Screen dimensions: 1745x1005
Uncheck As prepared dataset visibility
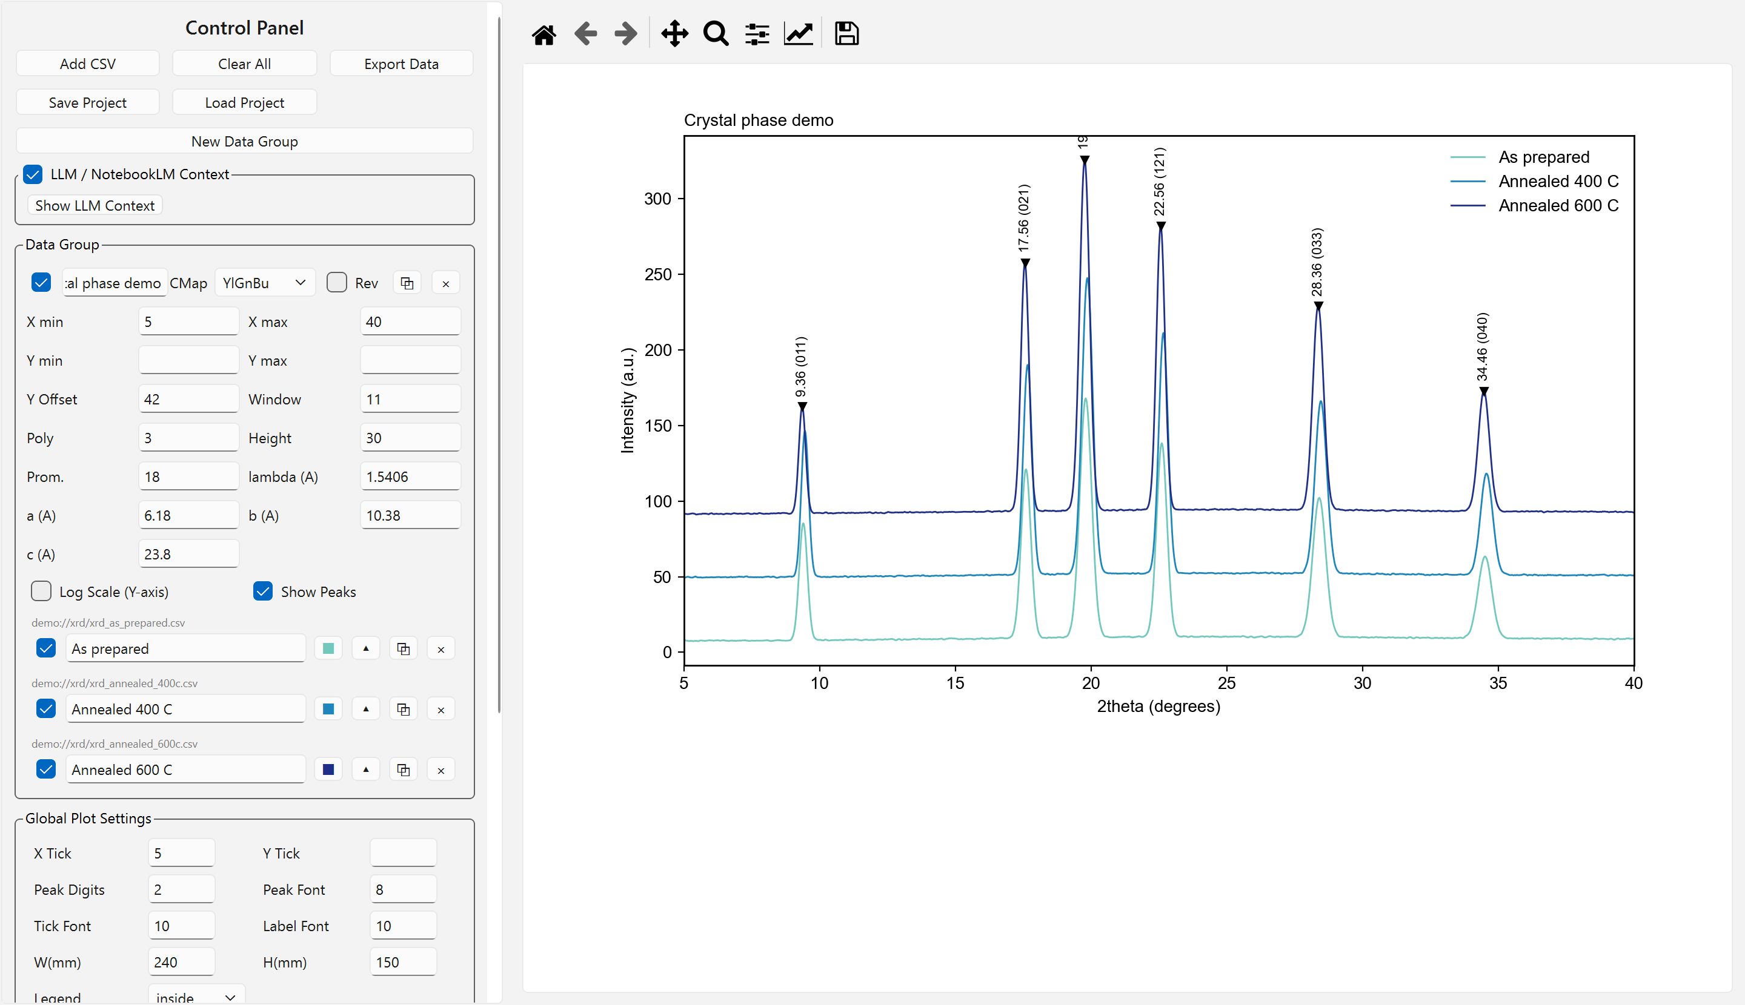click(46, 649)
